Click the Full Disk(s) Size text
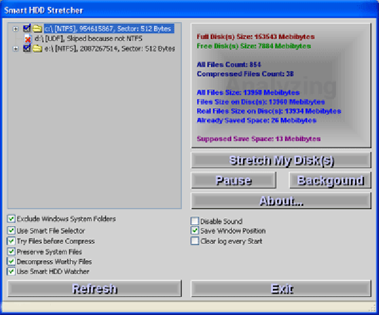 point(255,37)
